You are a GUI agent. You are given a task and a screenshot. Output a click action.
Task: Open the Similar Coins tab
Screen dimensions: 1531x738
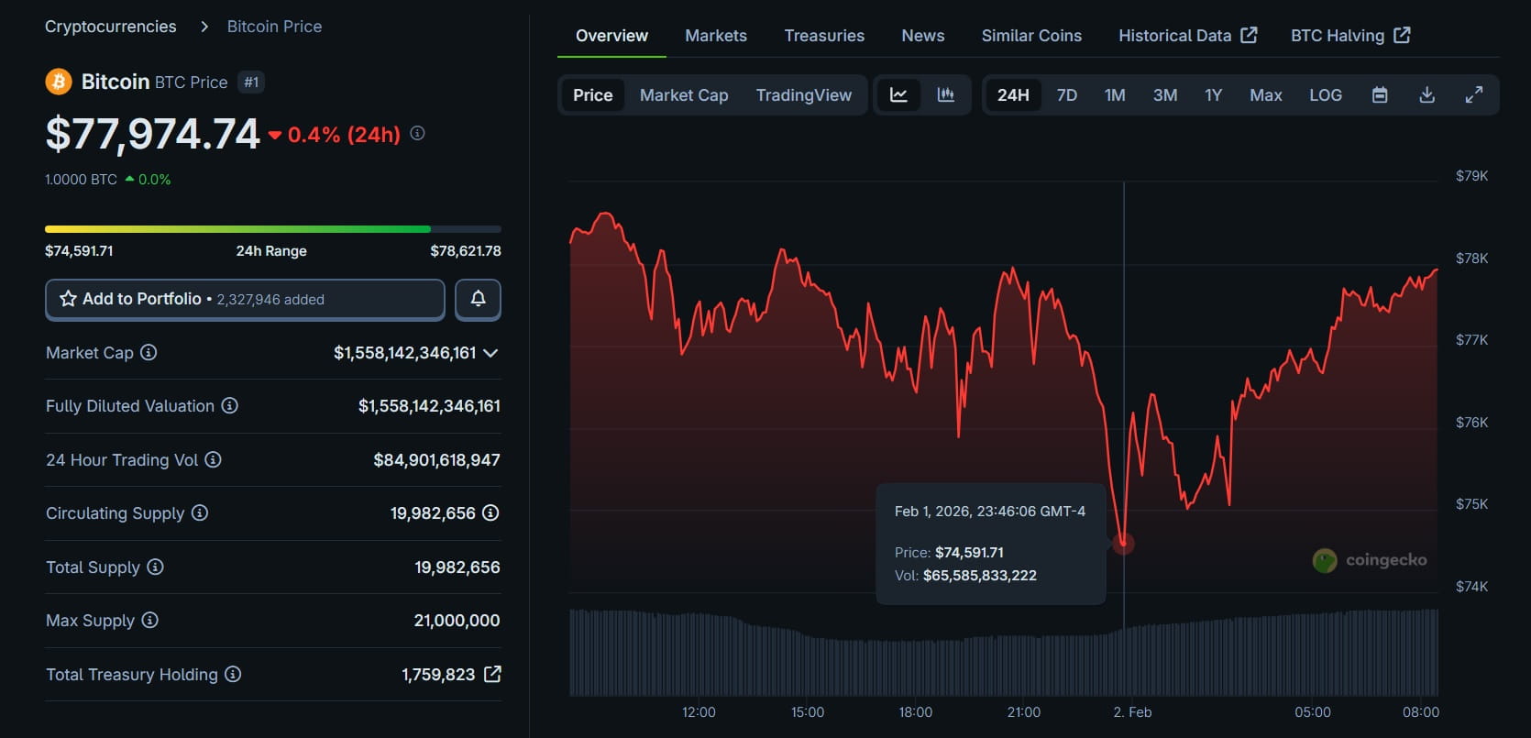coord(1031,36)
